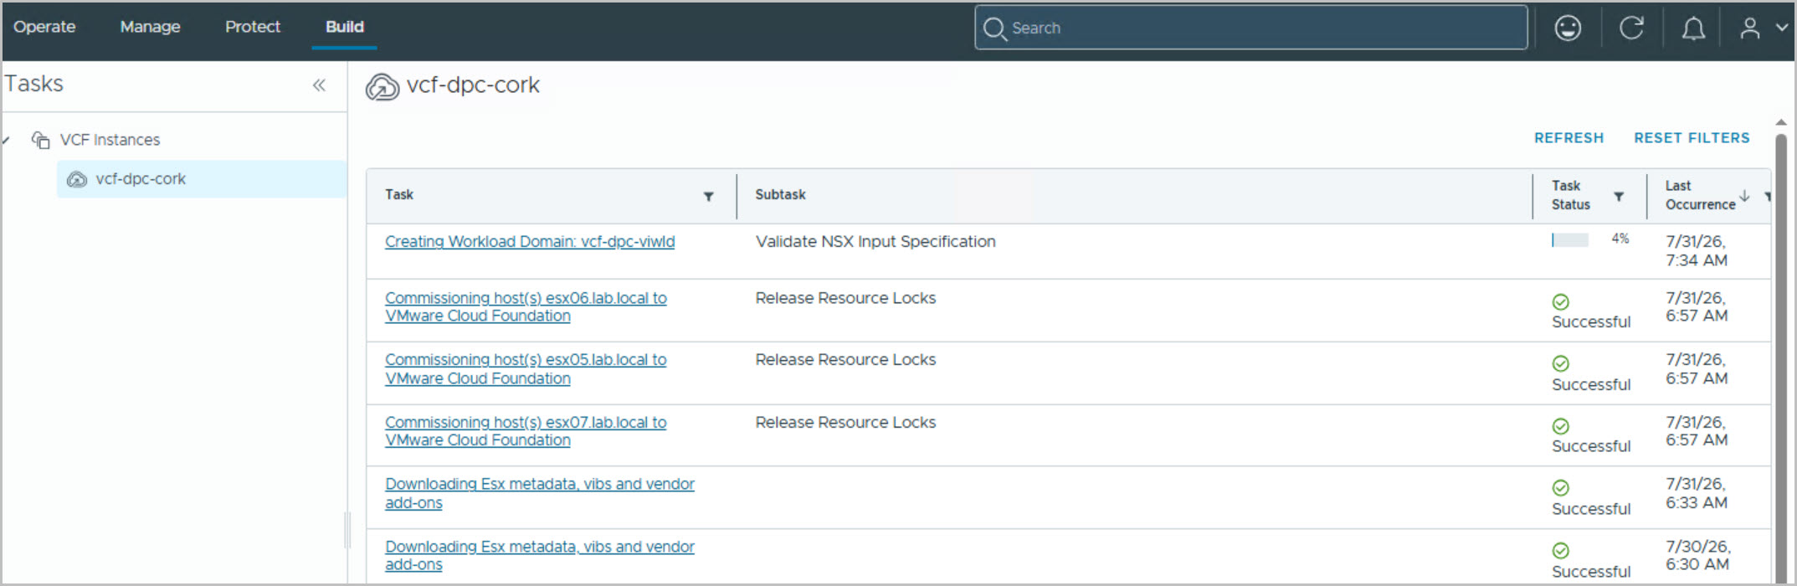Open Downloading Esx metadata task from 6:33 AM
The image size is (1797, 586).
(x=540, y=493)
